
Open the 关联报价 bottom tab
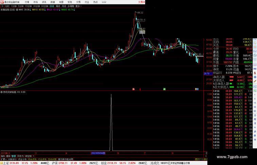point(12,159)
